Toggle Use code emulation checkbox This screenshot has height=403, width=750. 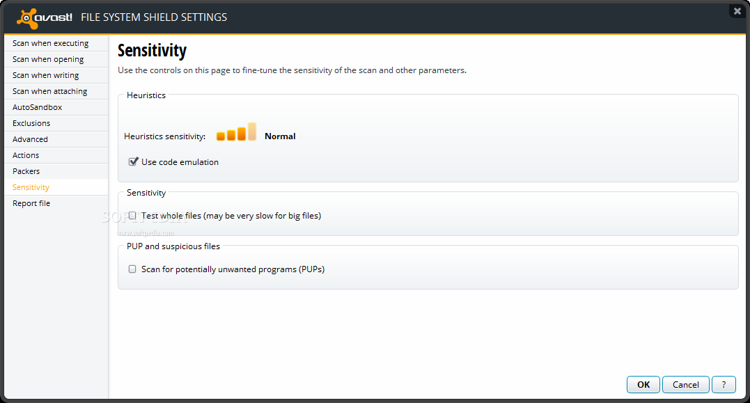[x=133, y=161]
